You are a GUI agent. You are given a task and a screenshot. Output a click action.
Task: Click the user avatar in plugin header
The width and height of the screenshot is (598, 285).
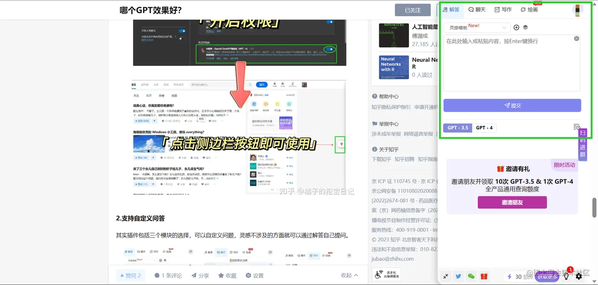click(577, 10)
